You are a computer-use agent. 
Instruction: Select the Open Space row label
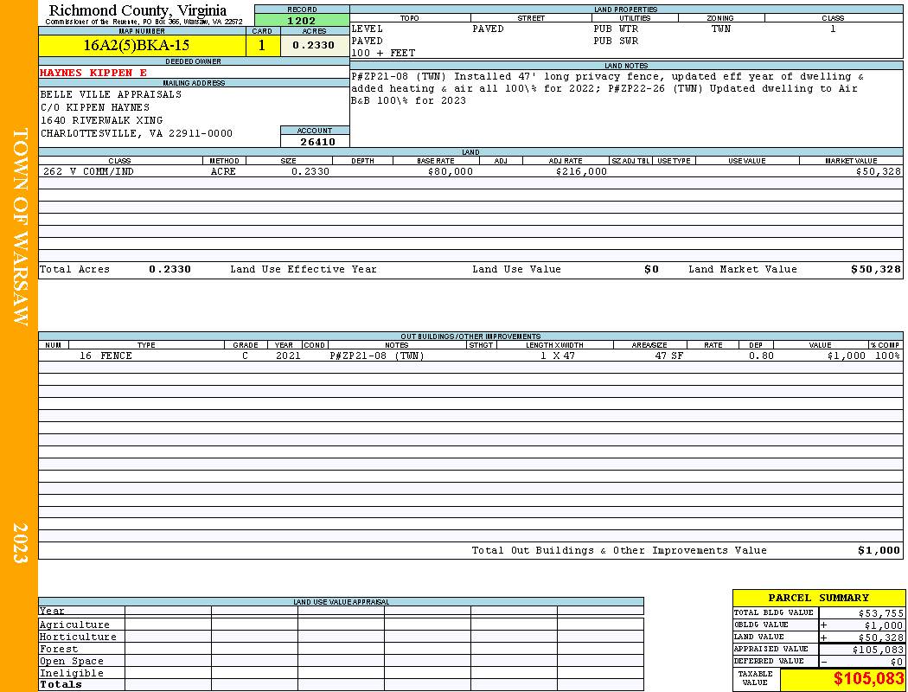71,662
